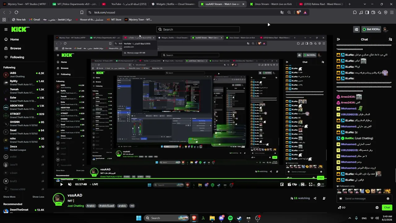Open the Gmail bookmark
The height and width of the screenshot is (223, 396).
click(x=34, y=20)
